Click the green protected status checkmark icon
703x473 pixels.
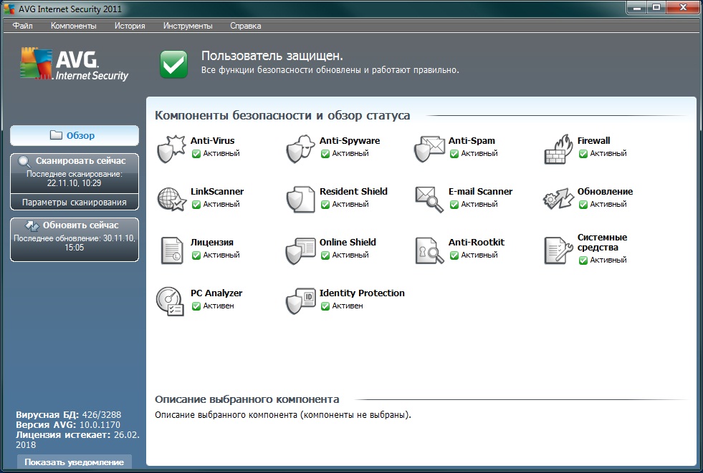pyautogui.click(x=173, y=64)
